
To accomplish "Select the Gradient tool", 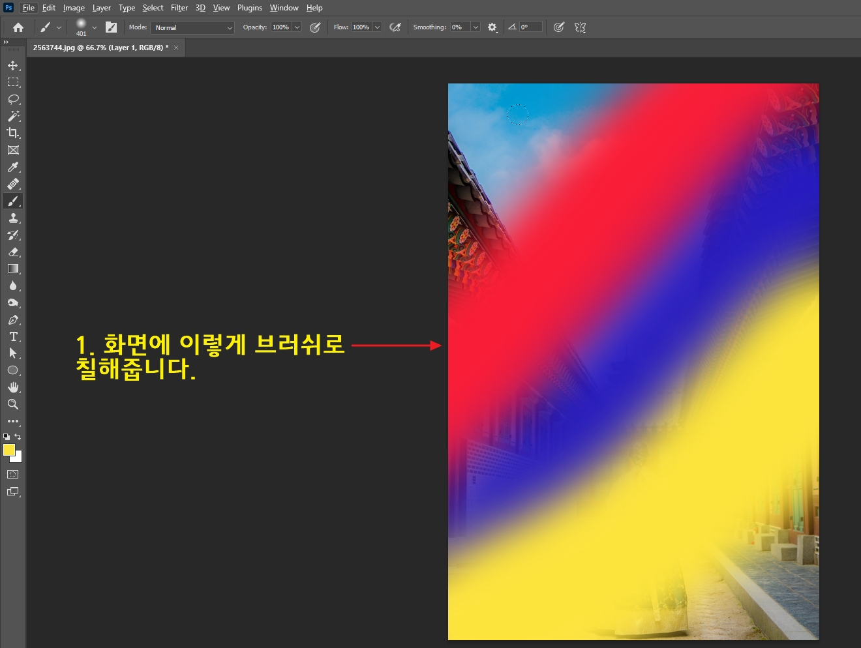I will 13,269.
